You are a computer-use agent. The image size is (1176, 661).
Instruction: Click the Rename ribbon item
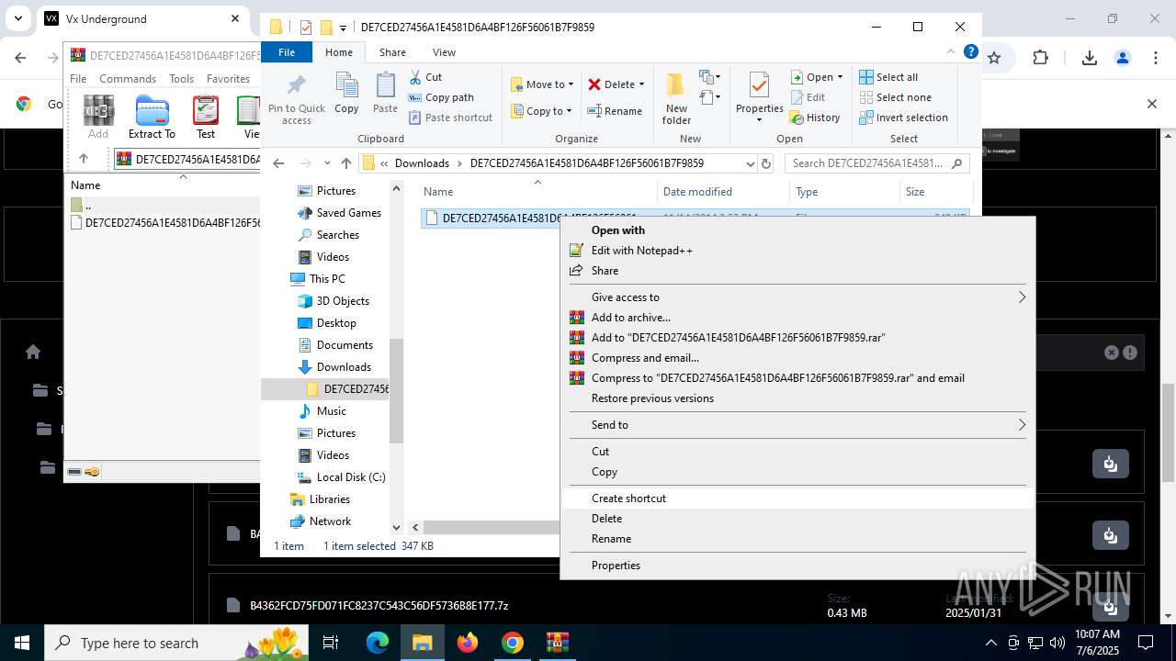click(615, 111)
